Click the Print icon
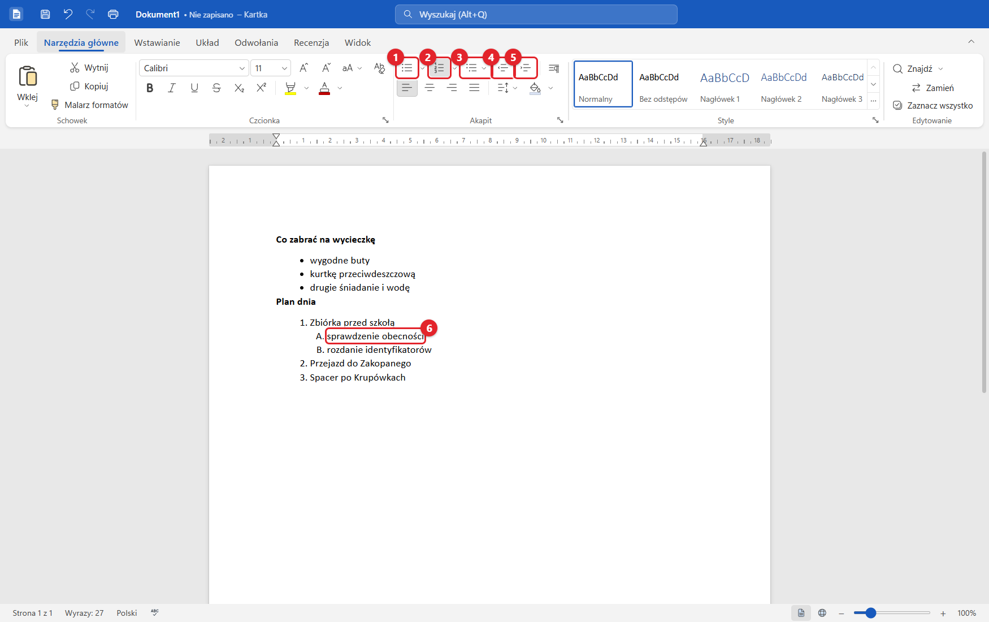 tap(113, 14)
